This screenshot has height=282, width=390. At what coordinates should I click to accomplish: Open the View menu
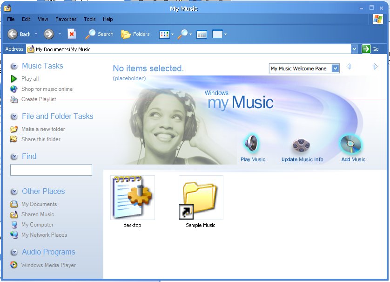pos(43,19)
